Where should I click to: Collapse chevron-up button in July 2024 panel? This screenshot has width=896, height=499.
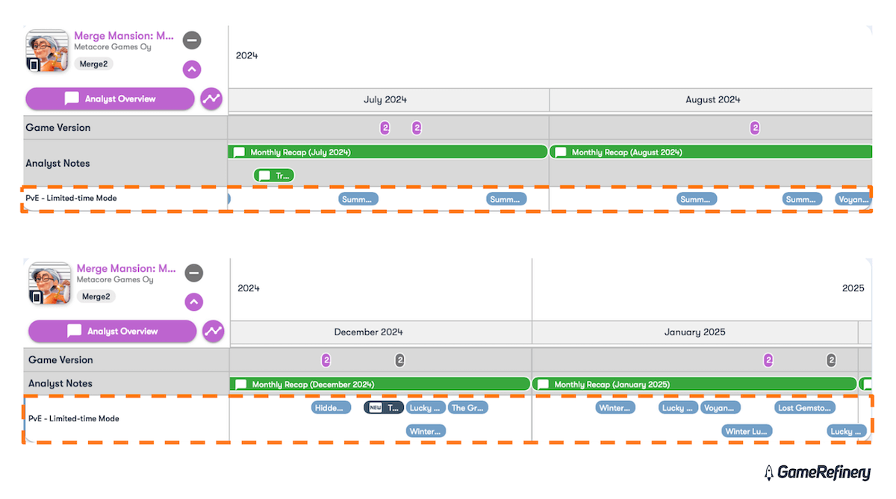(x=192, y=69)
